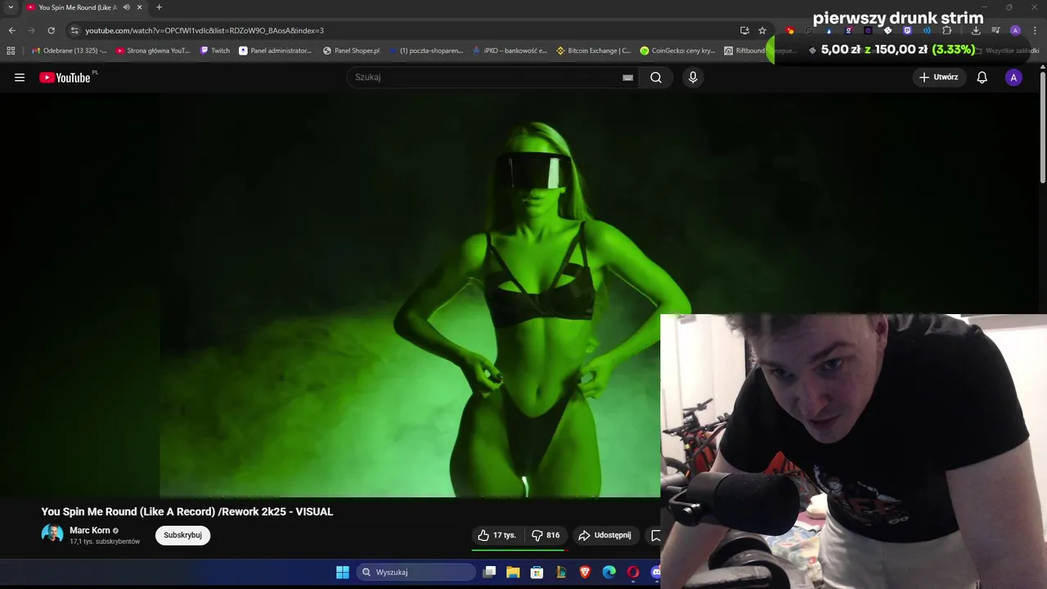1047x589 pixels.
Task: Click the Udostępnij share button
Action: pos(604,535)
